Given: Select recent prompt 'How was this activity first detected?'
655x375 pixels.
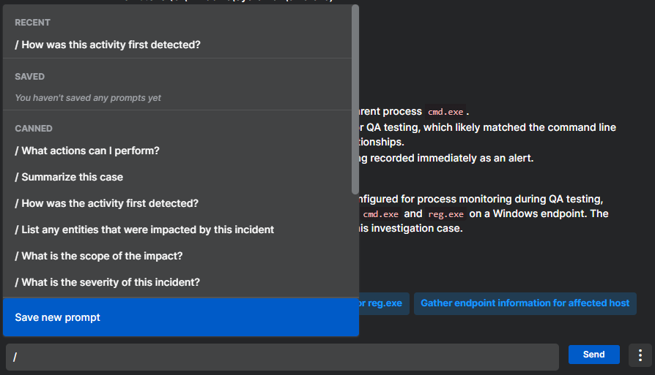Looking at the screenshot, I should coord(108,45).
